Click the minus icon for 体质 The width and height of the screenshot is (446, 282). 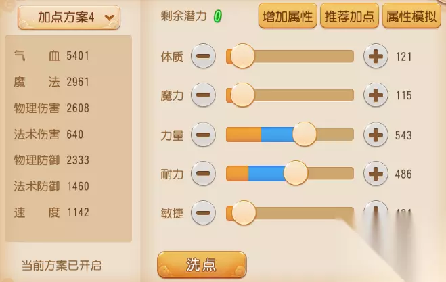click(203, 56)
